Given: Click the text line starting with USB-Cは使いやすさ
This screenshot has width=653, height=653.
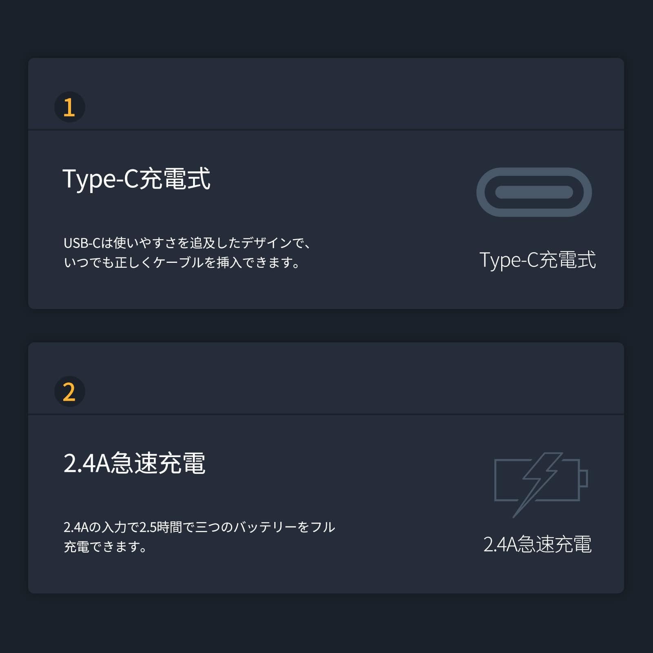Looking at the screenshot, I should click(x=187, y=243).
